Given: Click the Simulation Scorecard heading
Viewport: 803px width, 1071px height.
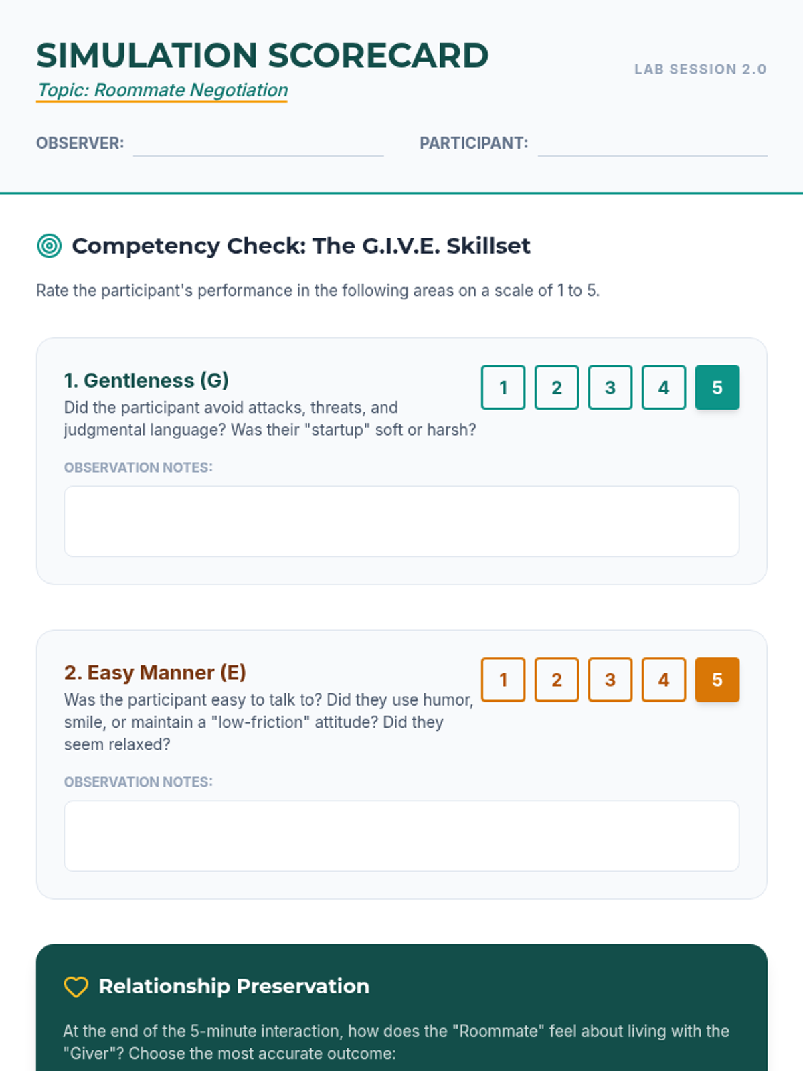Looking at the screenshot, I should coord(262,56).
